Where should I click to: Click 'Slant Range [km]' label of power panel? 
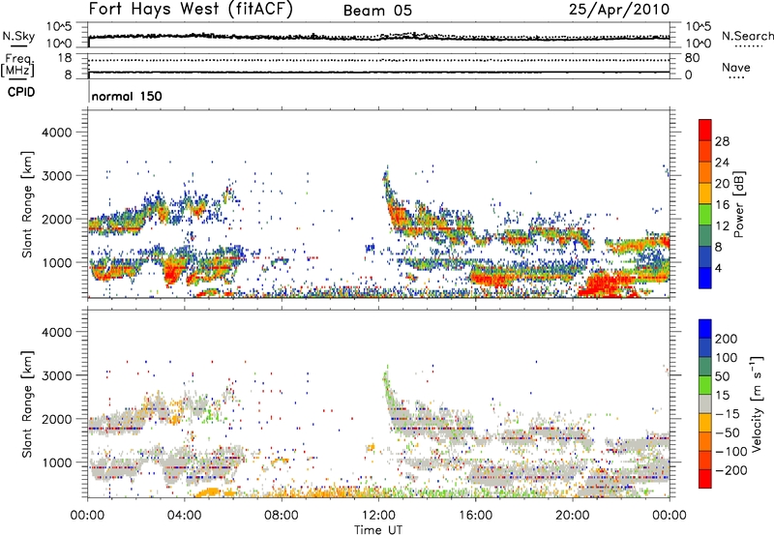tap(27, 205)
